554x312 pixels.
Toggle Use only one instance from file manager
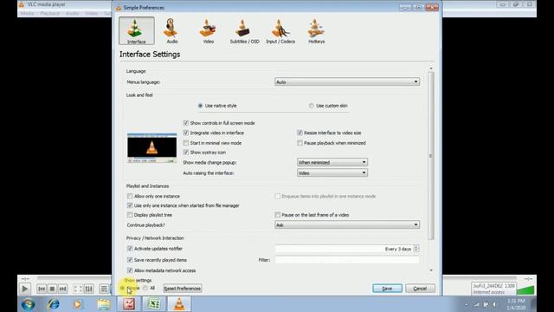point(183,205)
